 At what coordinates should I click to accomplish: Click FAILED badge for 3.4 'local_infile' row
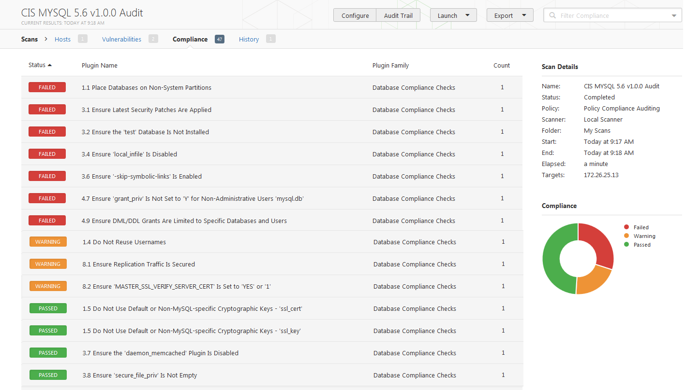(x=47, y=154)
